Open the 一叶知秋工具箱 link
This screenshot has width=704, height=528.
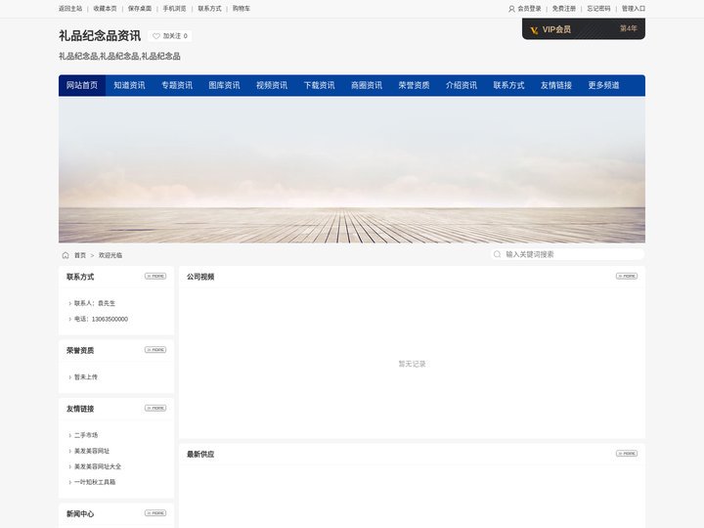coord(95,482)
